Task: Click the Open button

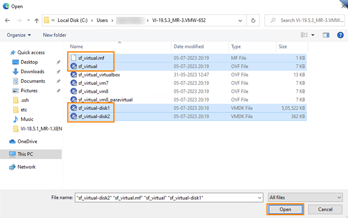Action: coord(285,209)
